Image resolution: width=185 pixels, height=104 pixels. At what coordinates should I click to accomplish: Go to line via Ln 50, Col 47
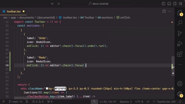pos(108,101)
